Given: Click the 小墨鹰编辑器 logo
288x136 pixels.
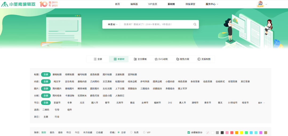Looking at the screenshot, I should click(x=18, y=4).
